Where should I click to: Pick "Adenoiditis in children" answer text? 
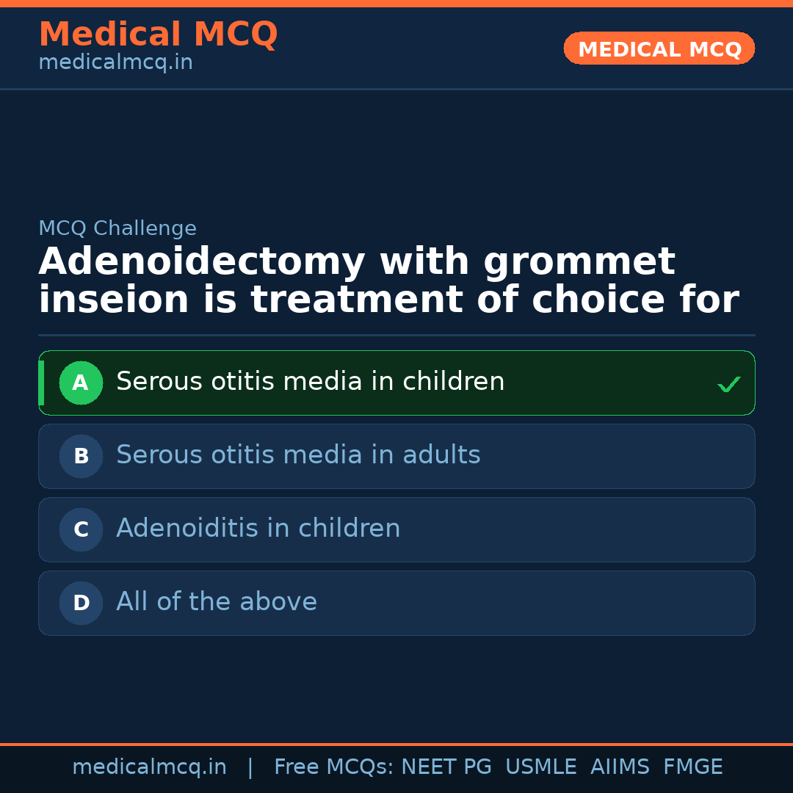(258, 529)
